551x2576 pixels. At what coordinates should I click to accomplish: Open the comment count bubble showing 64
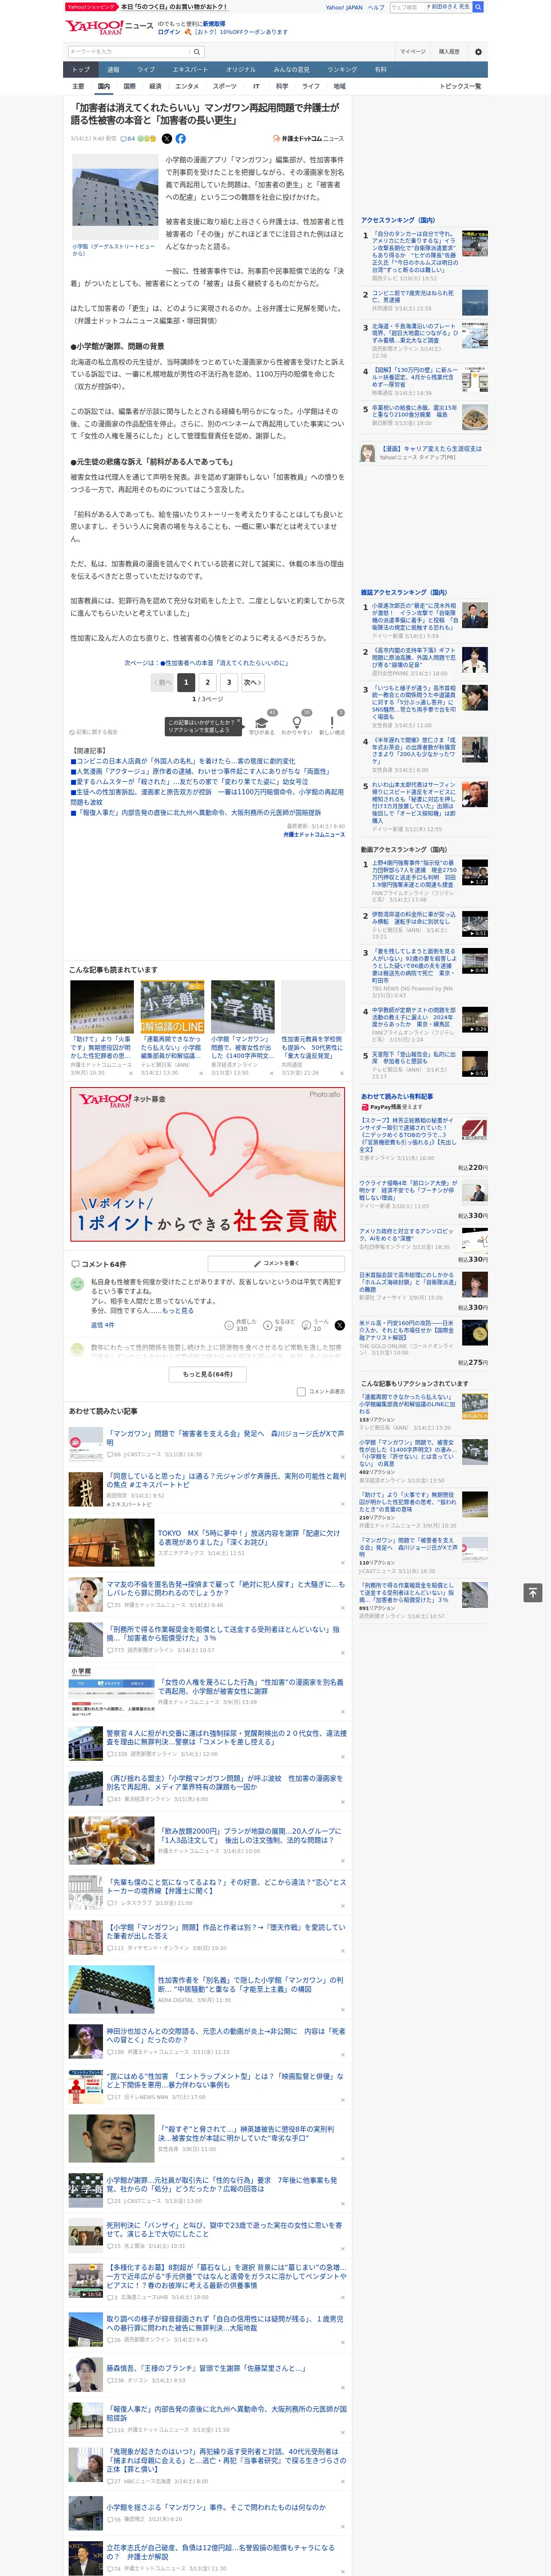point(128,139)
